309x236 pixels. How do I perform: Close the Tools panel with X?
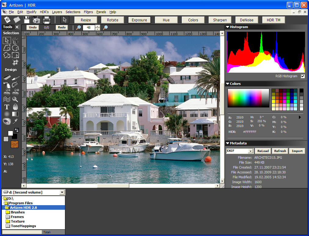click(17, 27)
